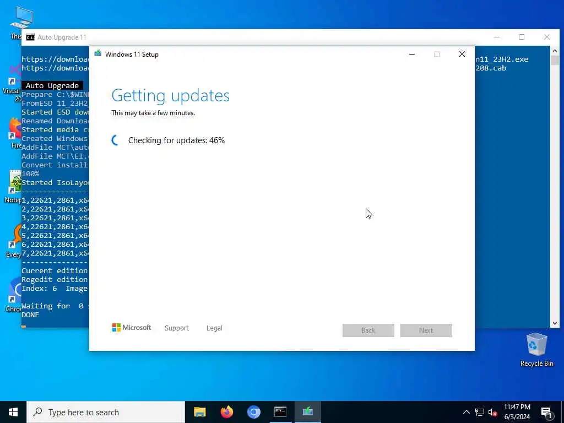Click '100%' line in console
Image resolution: width=564 pixels, height=423 pixels.
(30, 173)
